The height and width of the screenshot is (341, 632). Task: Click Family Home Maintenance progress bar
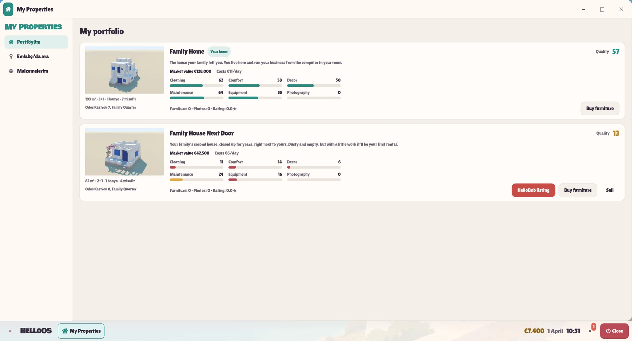(x=197, y=98)
